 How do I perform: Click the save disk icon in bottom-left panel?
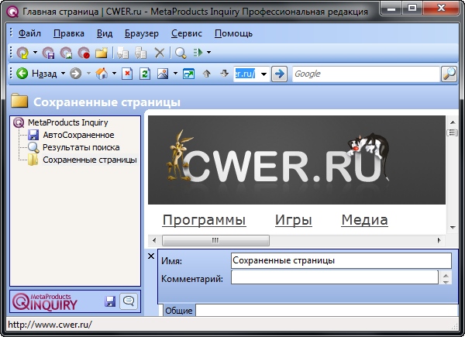(x=110, y=301)
